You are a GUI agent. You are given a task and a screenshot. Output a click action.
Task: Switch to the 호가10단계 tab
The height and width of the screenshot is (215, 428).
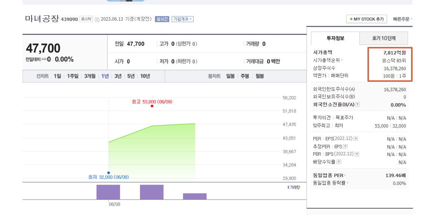tap(384, 38)
